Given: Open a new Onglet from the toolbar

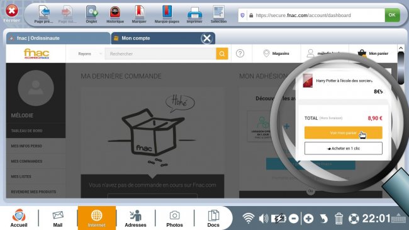Looking at the screenshot, I should [92, 12].
